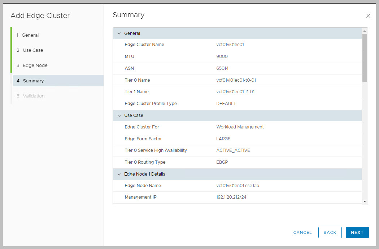Click the Edge Form Factor LARGE value

coord(223,139)
